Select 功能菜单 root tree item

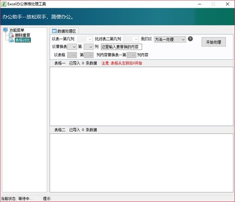16,30
